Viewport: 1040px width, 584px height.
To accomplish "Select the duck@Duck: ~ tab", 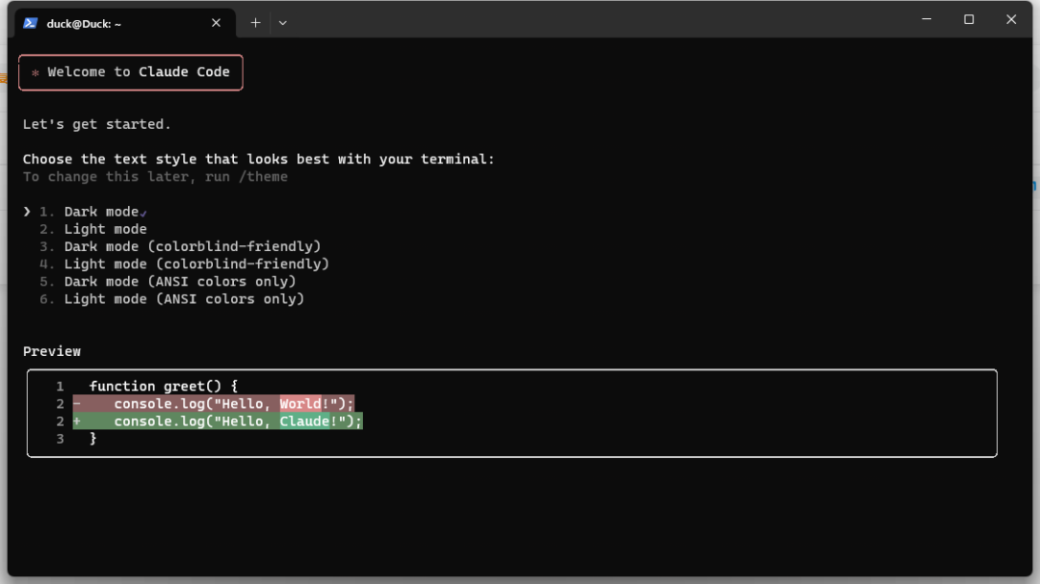I will pyautogui.click(x=116, y=23).
